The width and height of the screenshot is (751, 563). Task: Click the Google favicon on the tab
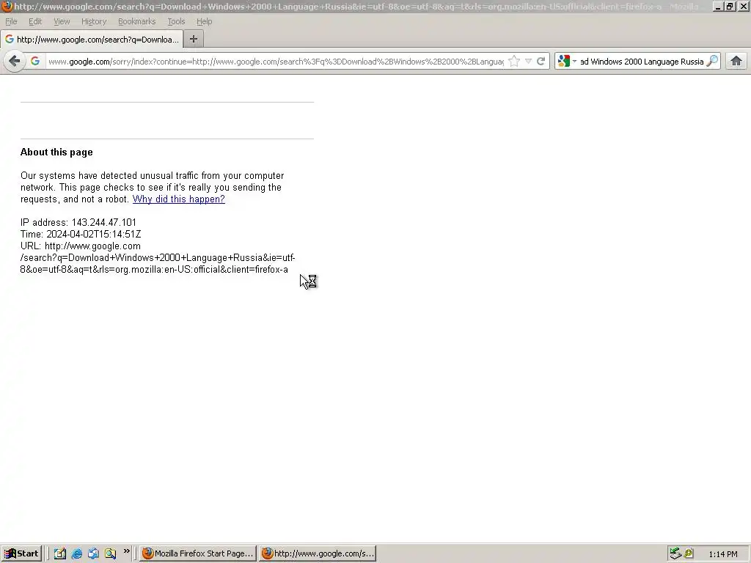point(9,40)
